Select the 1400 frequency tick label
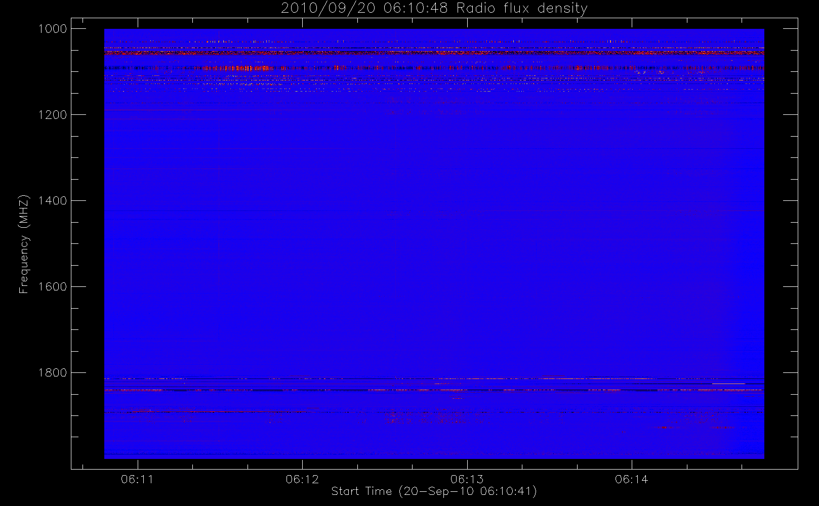The image size is (819, 506). pos(53,201)
